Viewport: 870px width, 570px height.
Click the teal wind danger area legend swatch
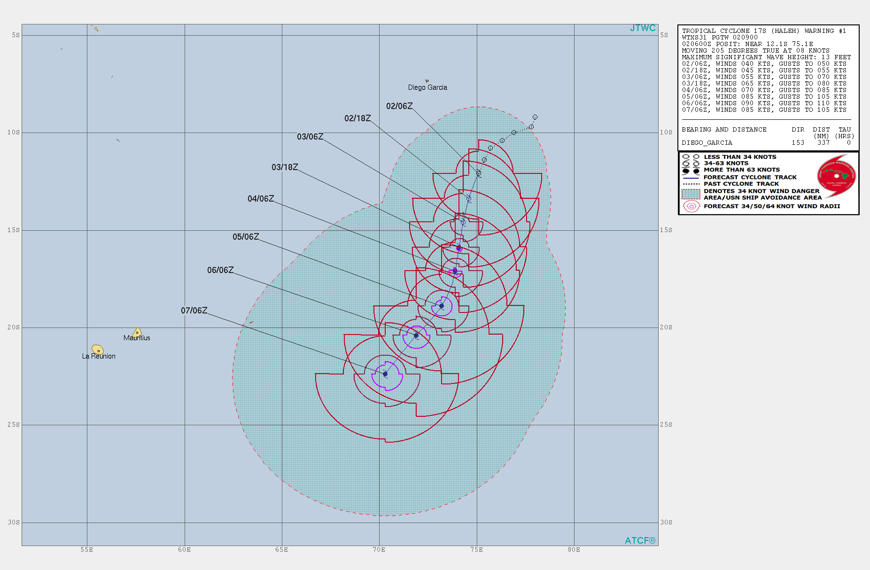coord(691,194)
